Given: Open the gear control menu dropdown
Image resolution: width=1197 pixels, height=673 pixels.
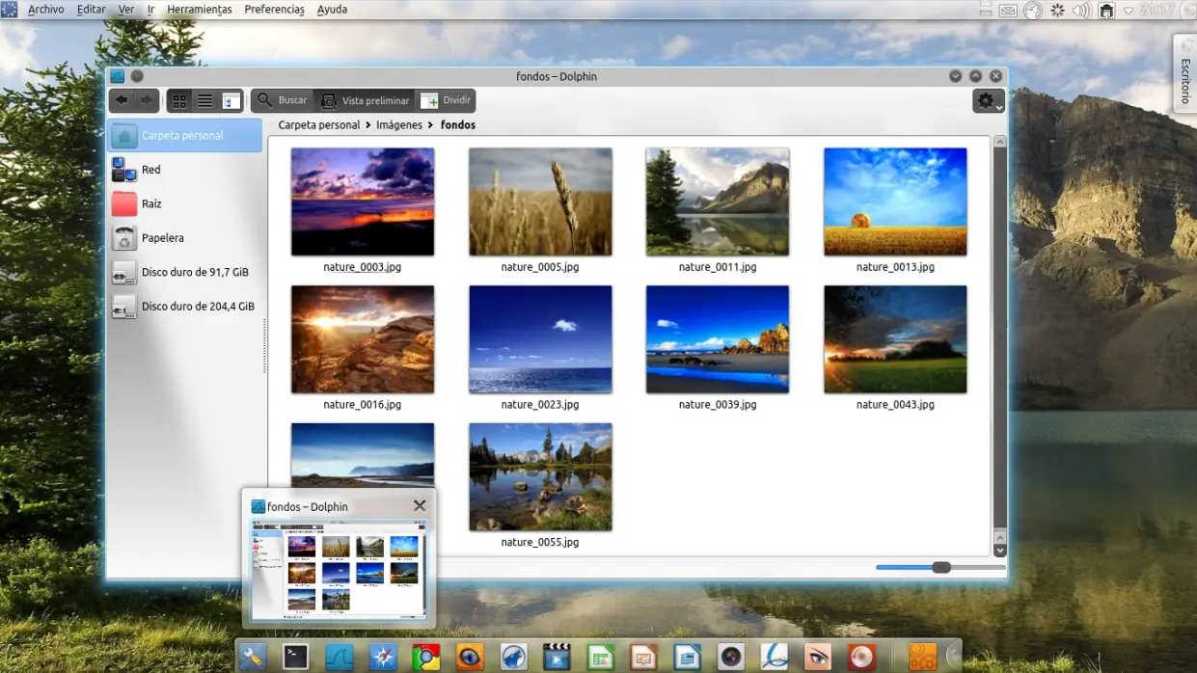Looking at the screenshot, I should tap(989, 100).
